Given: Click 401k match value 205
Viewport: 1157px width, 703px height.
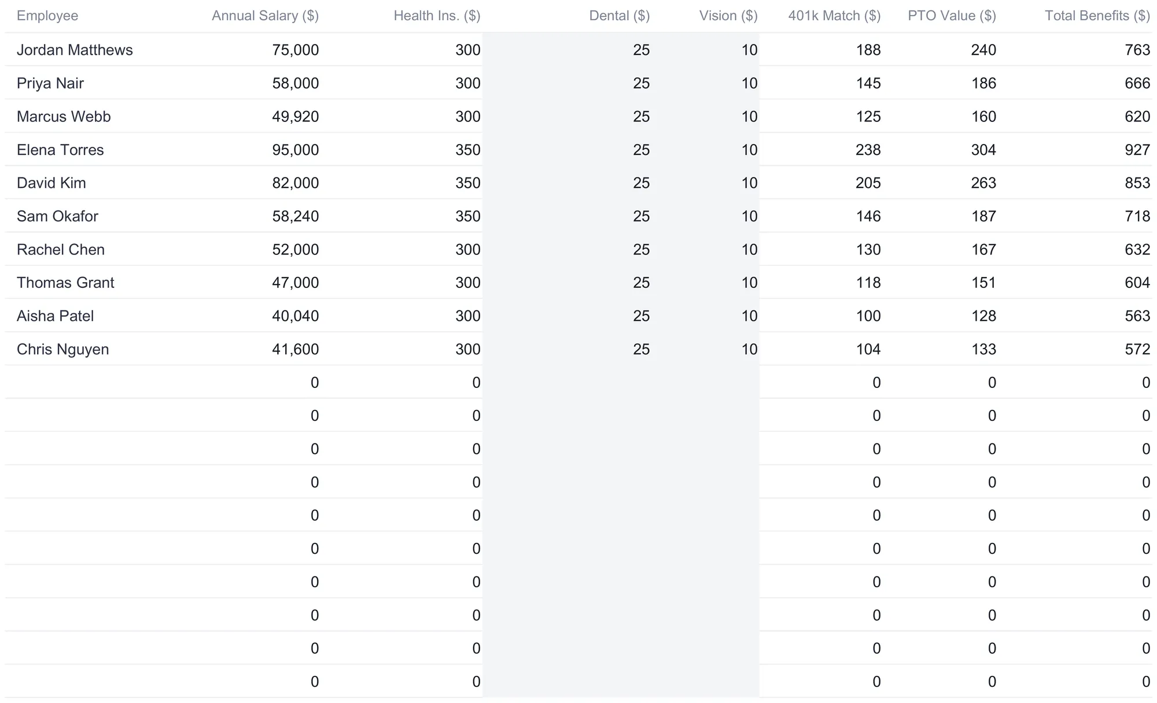Looking at the screenshot, I should [868, 183].
